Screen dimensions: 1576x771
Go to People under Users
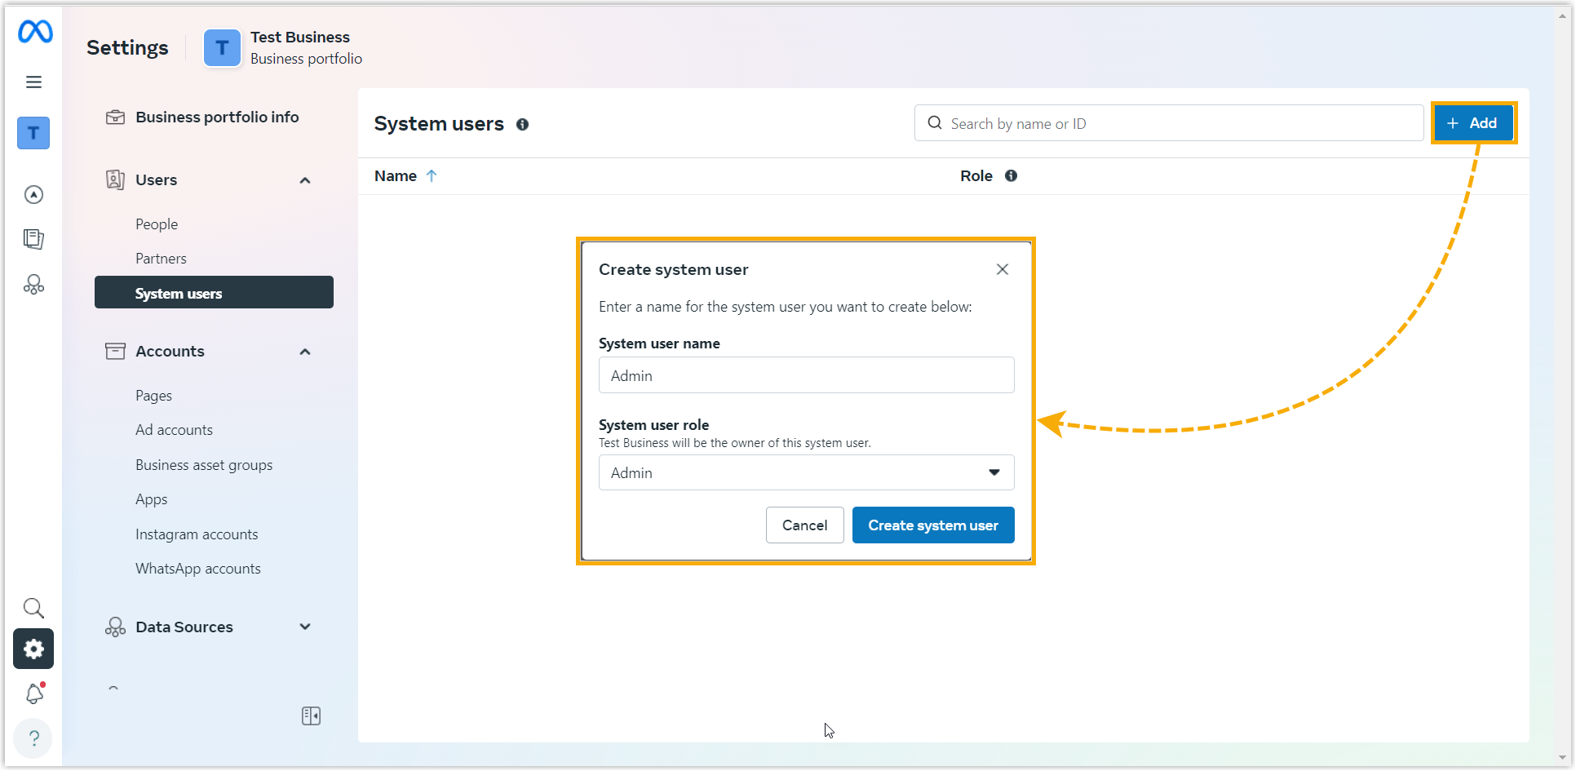tap(157, 224)
